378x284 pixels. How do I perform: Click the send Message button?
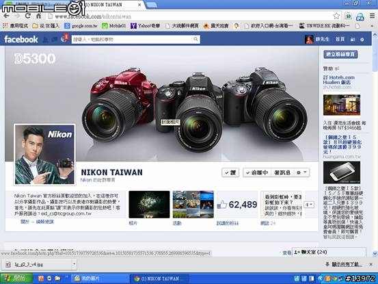(282, 172)
